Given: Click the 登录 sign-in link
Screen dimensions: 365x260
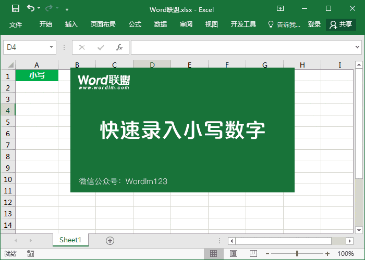Looking at the screenshot, I should click(314, 24).
